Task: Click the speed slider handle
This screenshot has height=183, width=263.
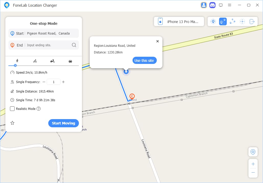Action: (x=15, y=65)
